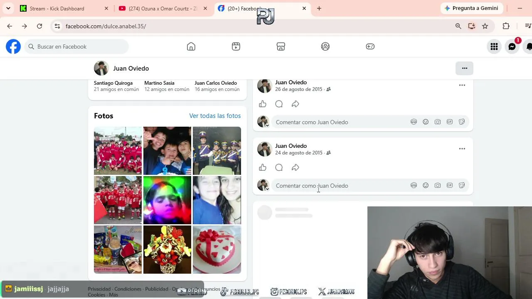This screenshot has height=299, width=532.
Task: Open the Juan Oviedo name on the 26 de agosto post
Action: click(x=291, y=82)
